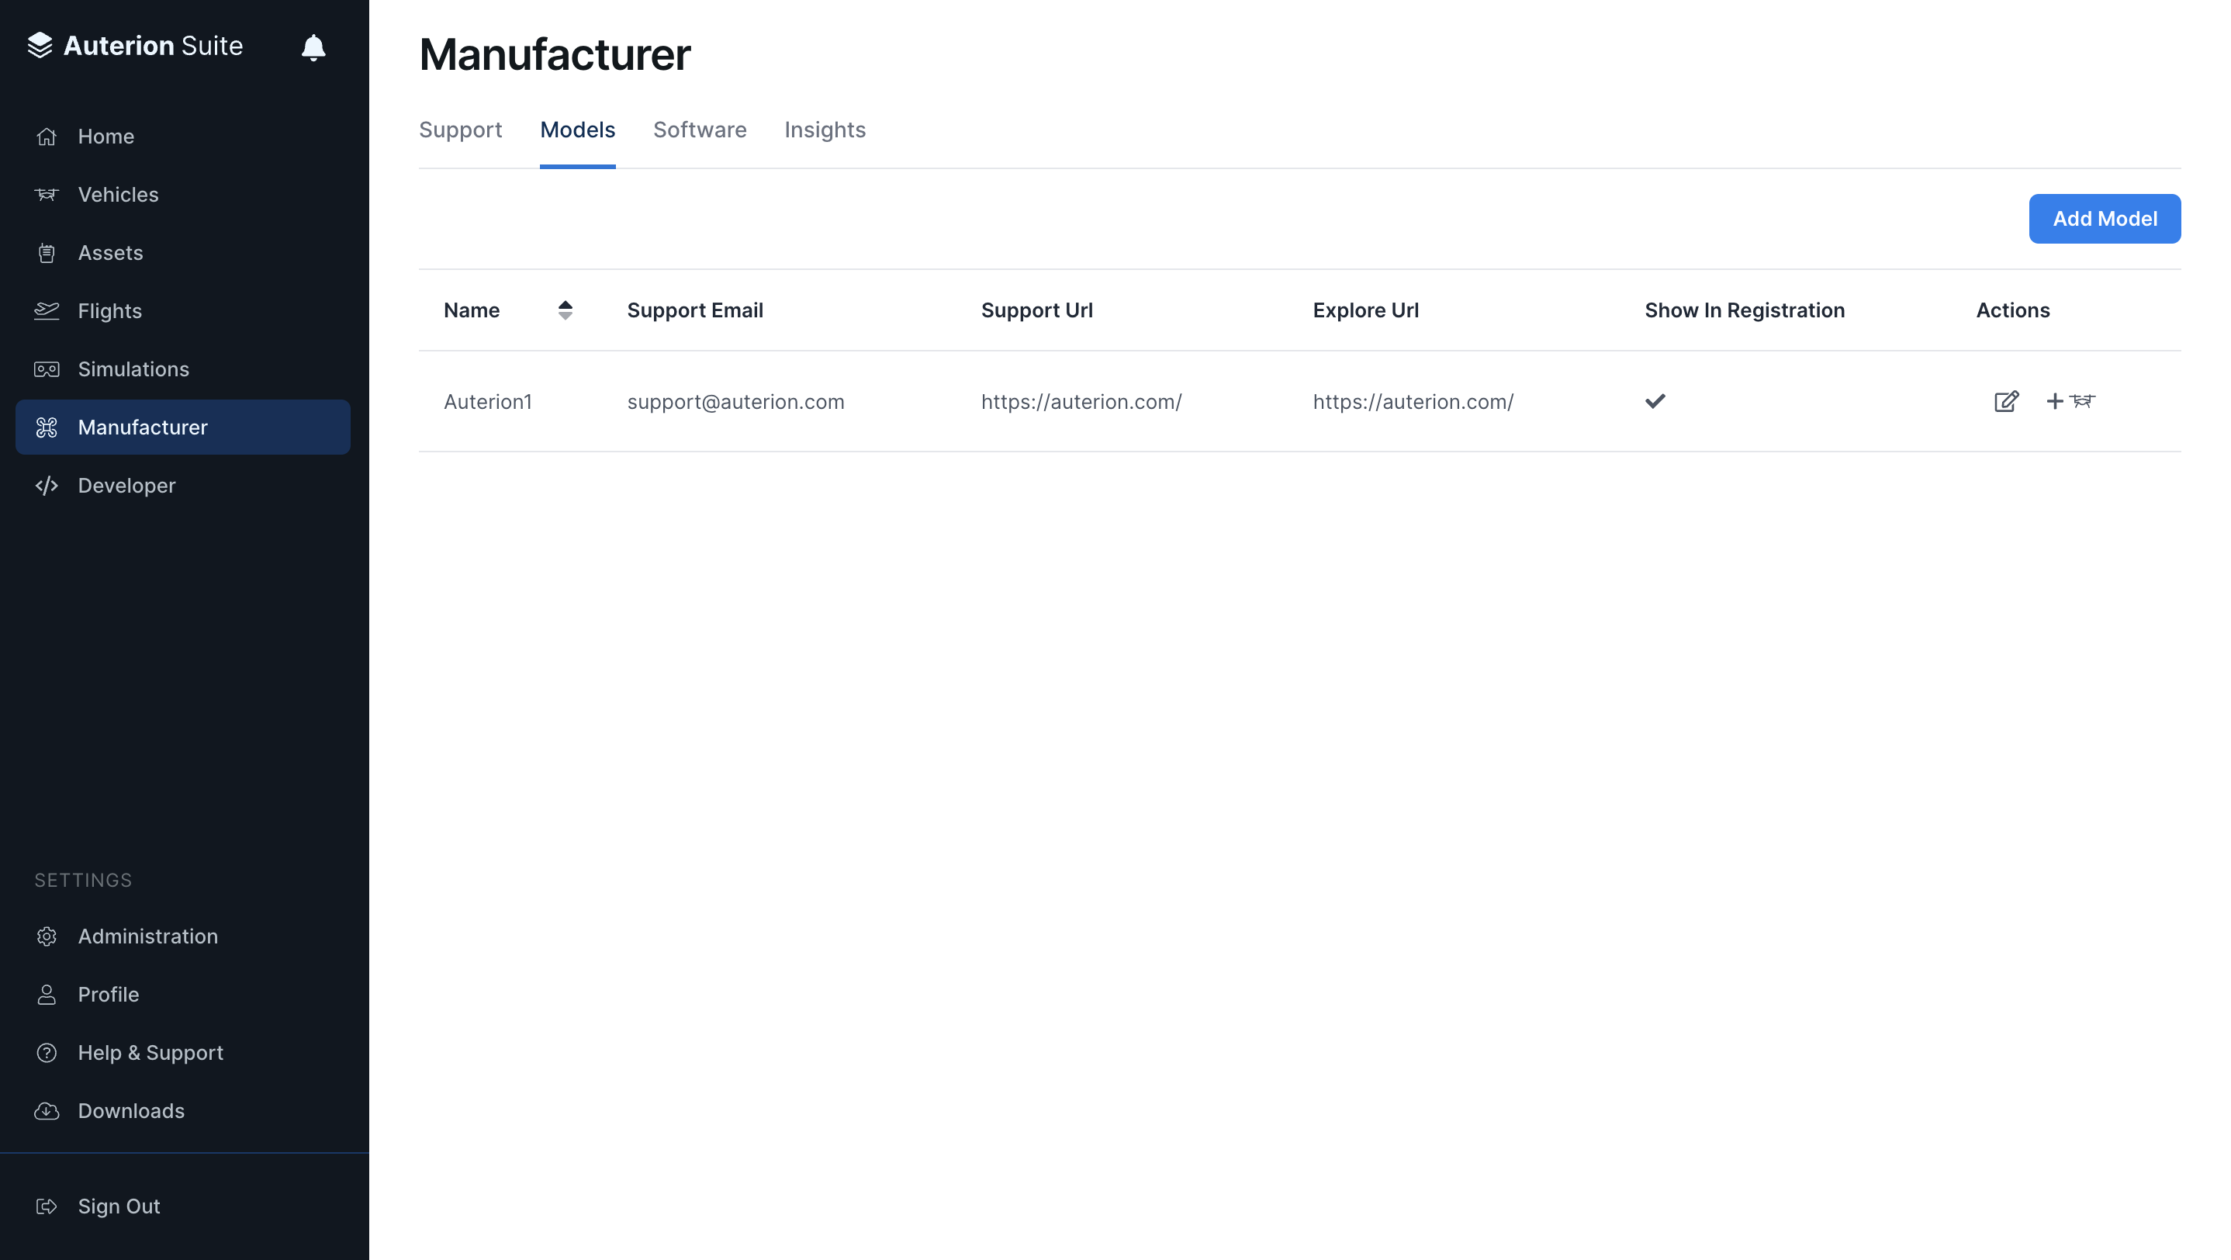Open Downloads in settings
This screenshot has height=1260, width=2231.
pyautogui.click(x=131, y=1111)
